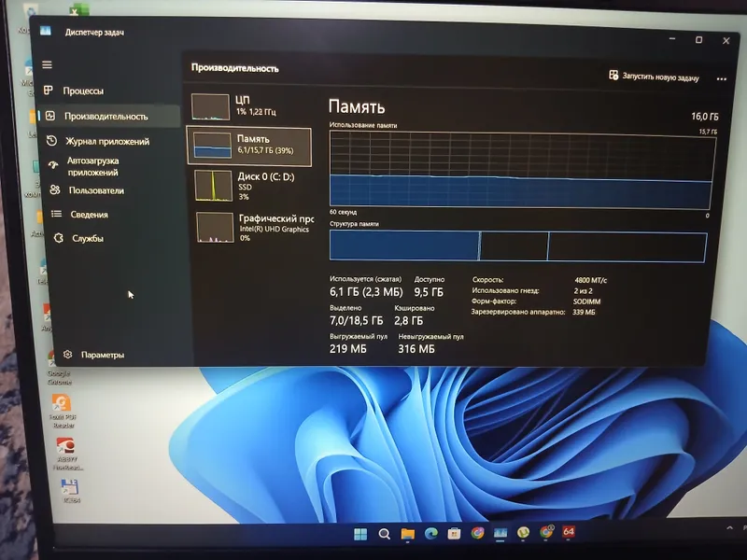Open the three-dots more options menu

[x=722, y=79]
